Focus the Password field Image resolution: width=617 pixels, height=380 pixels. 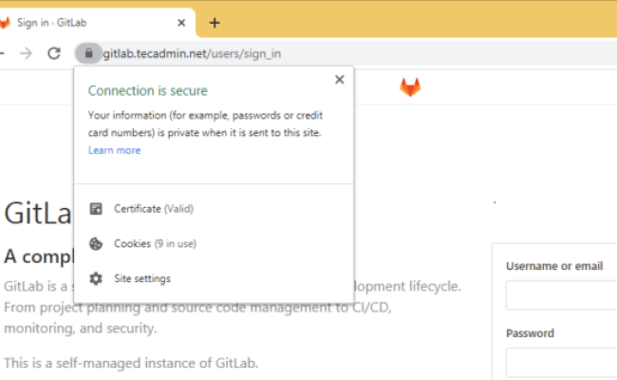(x=562, y=363)
